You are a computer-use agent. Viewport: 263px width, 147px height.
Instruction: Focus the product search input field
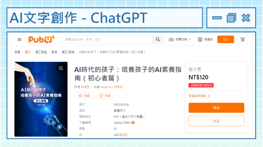107,39
